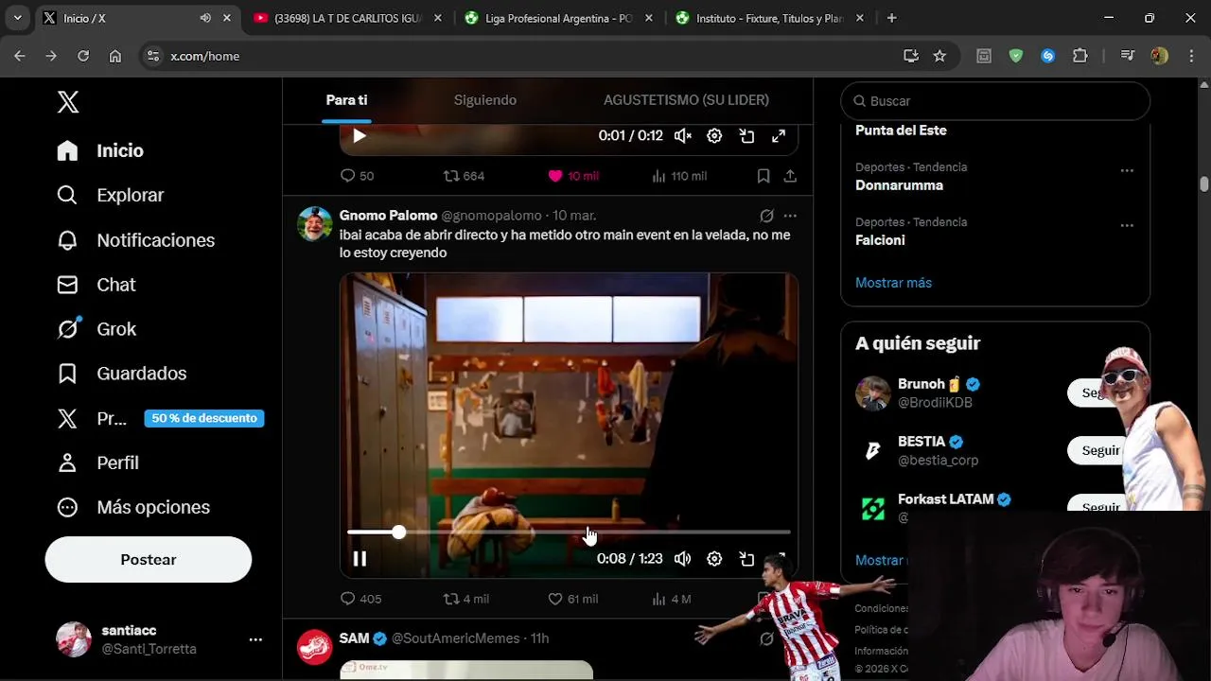This screenshot has width=1211, height=681.
Task: Open Punta del Este trend
Action: pyautogui.click(x=901, y=131)
